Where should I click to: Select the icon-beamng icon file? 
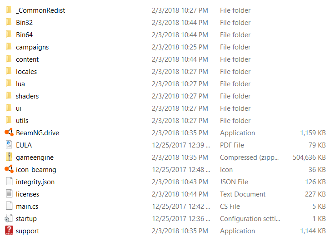9,169
